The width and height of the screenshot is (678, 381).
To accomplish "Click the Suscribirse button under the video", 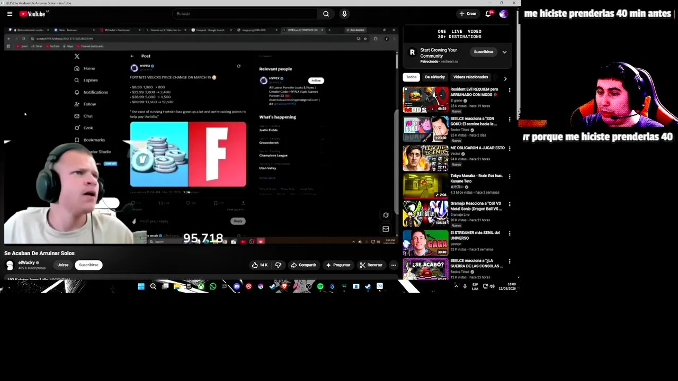I will (x=88, y=265).
